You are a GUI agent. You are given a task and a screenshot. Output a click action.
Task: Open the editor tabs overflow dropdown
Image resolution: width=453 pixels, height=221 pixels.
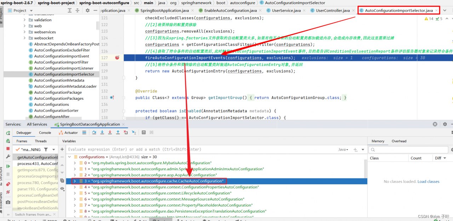point(445,11)
